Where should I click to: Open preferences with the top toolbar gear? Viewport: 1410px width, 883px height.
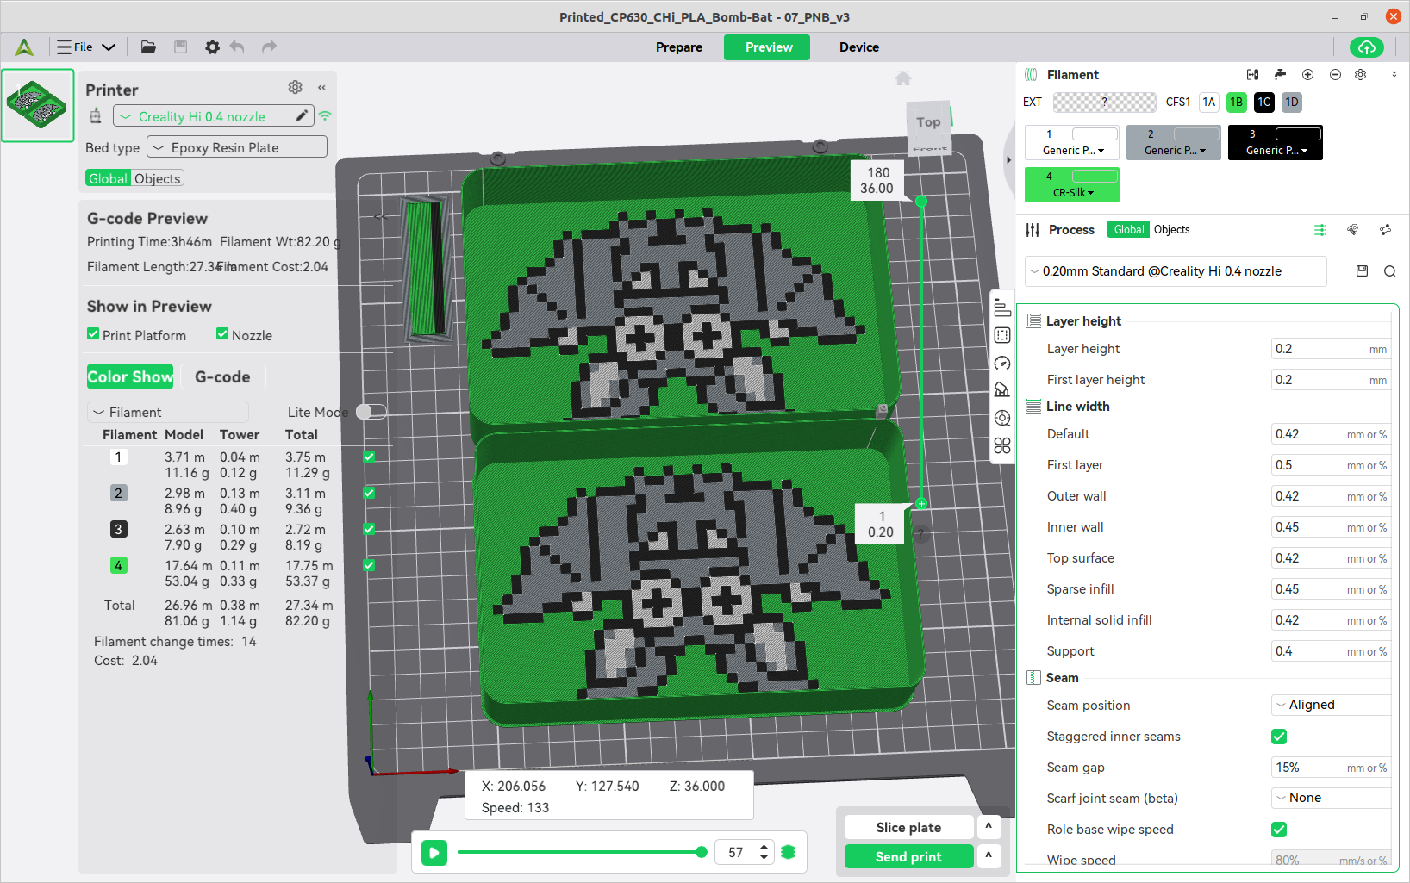point(212,47)
